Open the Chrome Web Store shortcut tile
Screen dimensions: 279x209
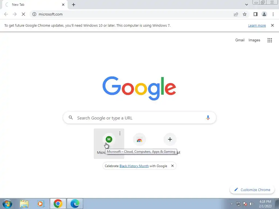[x=139, y=139]
